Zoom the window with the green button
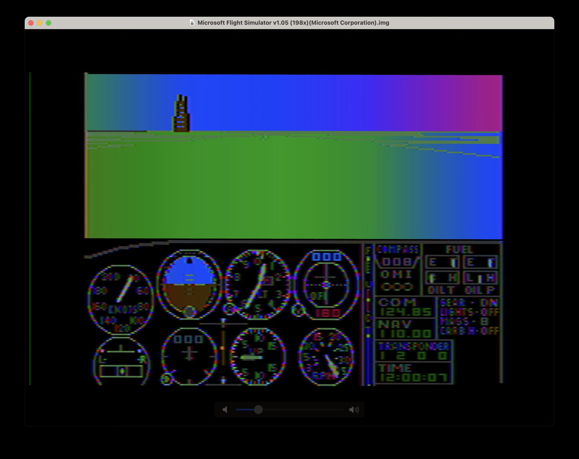579x459 pixels. (48, 23)
